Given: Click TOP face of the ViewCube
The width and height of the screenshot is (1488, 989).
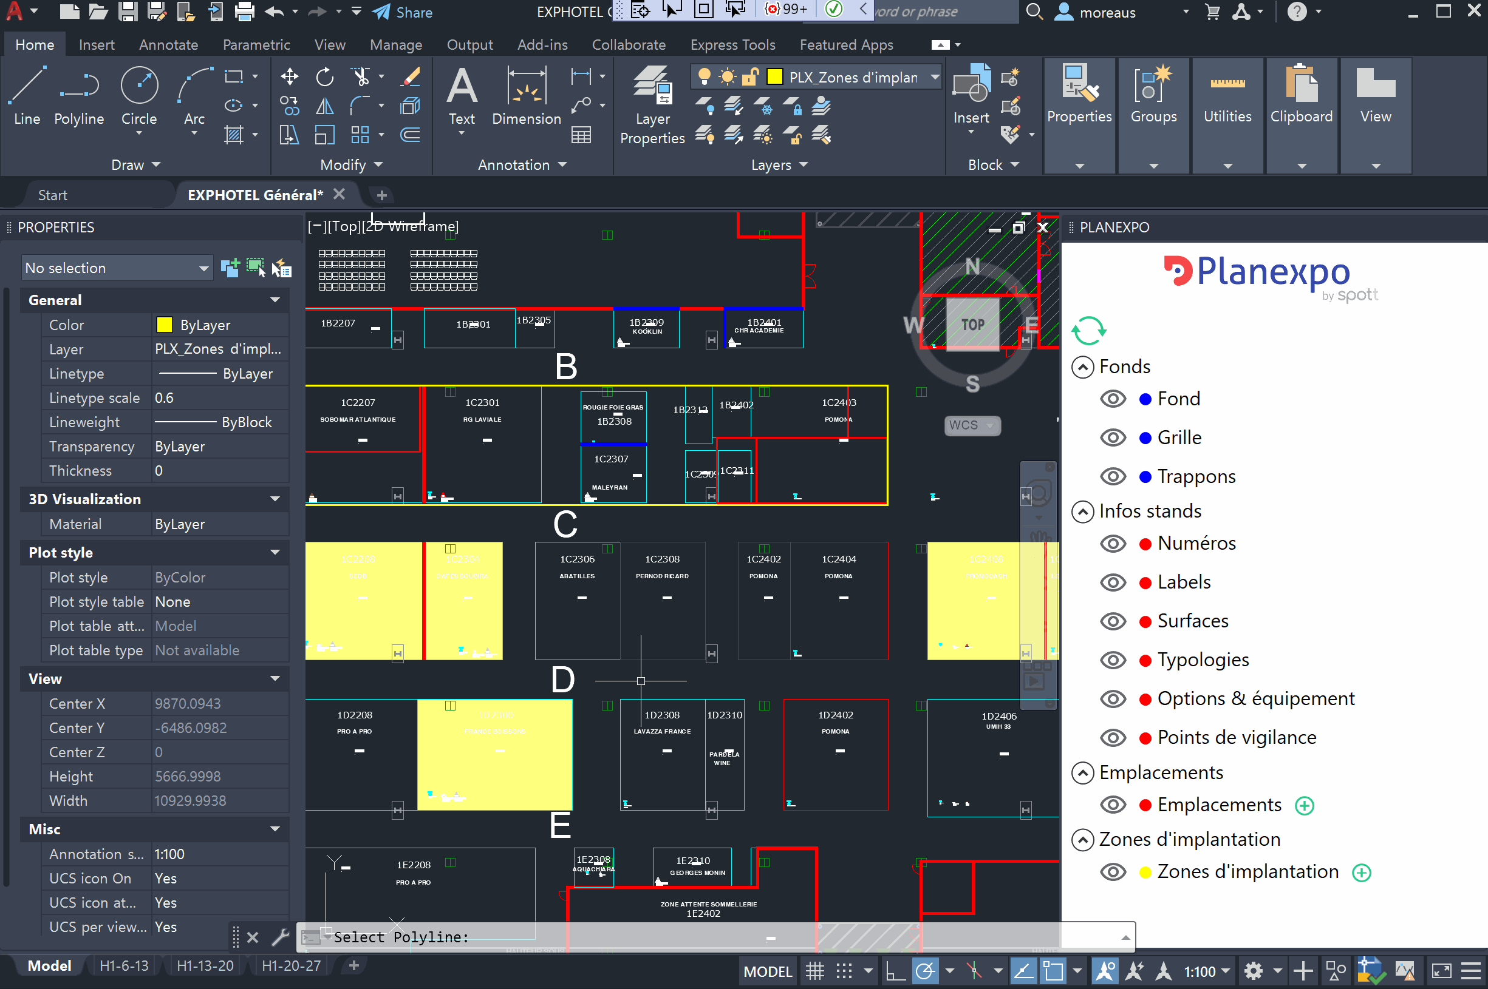Looking at the screenshot, I should tap(972, 324).
